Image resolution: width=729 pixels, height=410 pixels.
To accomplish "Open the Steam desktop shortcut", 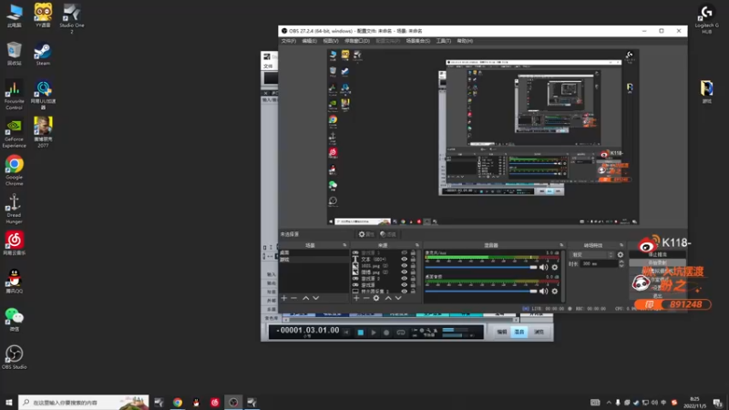I will 43,54.
